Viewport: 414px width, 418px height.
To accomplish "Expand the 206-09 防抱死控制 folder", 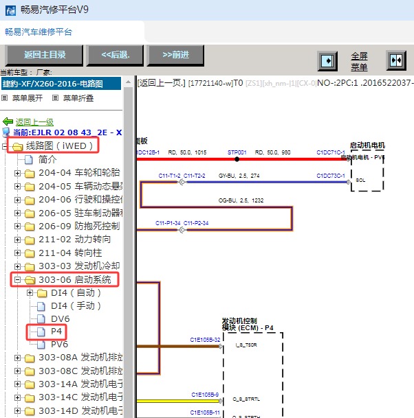I will [17, 226].
